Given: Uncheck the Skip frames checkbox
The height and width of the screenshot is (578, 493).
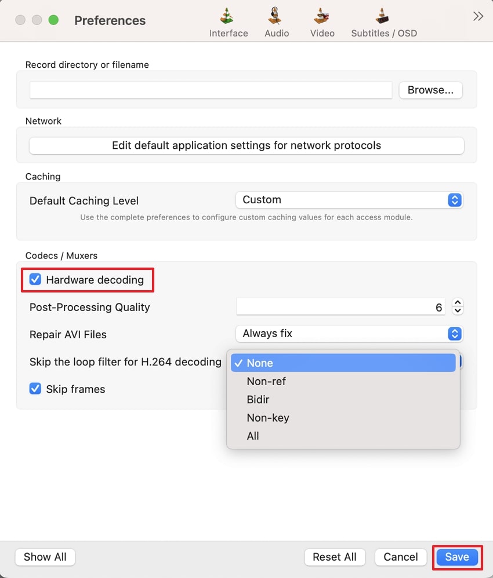Looking at the screenshot, I should click(x=35, y=389).
